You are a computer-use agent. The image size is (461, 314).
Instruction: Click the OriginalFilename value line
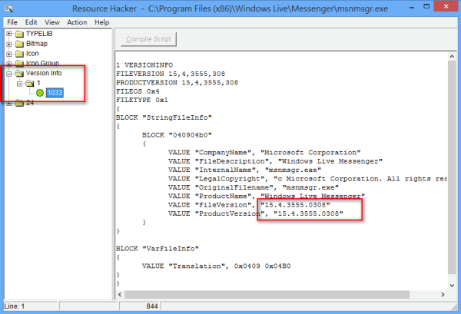pyautogui.click(x=254, y=187)
